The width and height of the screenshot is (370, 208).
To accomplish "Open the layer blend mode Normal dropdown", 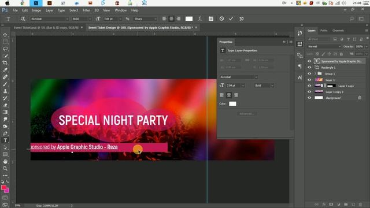I will click(x=324, y=47).
